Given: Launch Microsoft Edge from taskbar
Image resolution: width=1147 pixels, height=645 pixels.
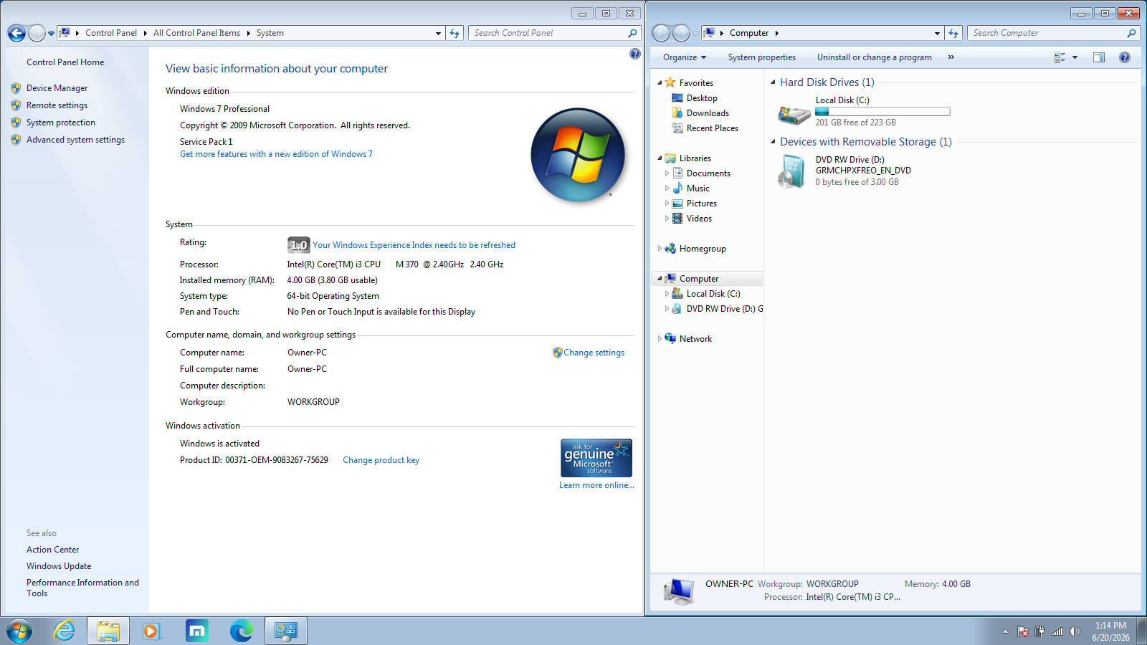Looking at the screenshot, I should point(241,631).
